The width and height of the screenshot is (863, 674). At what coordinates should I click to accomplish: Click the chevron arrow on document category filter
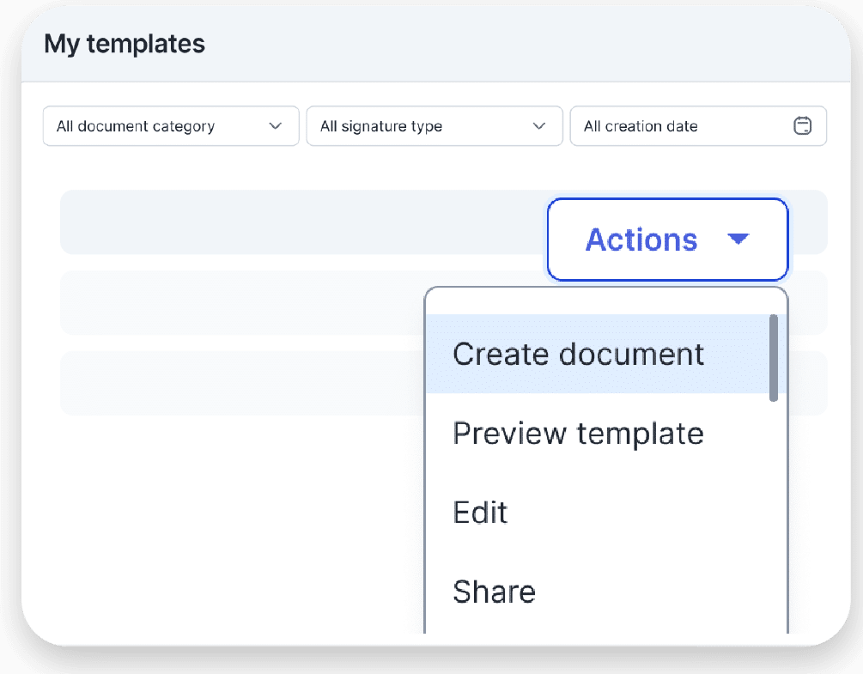point(276,126)
